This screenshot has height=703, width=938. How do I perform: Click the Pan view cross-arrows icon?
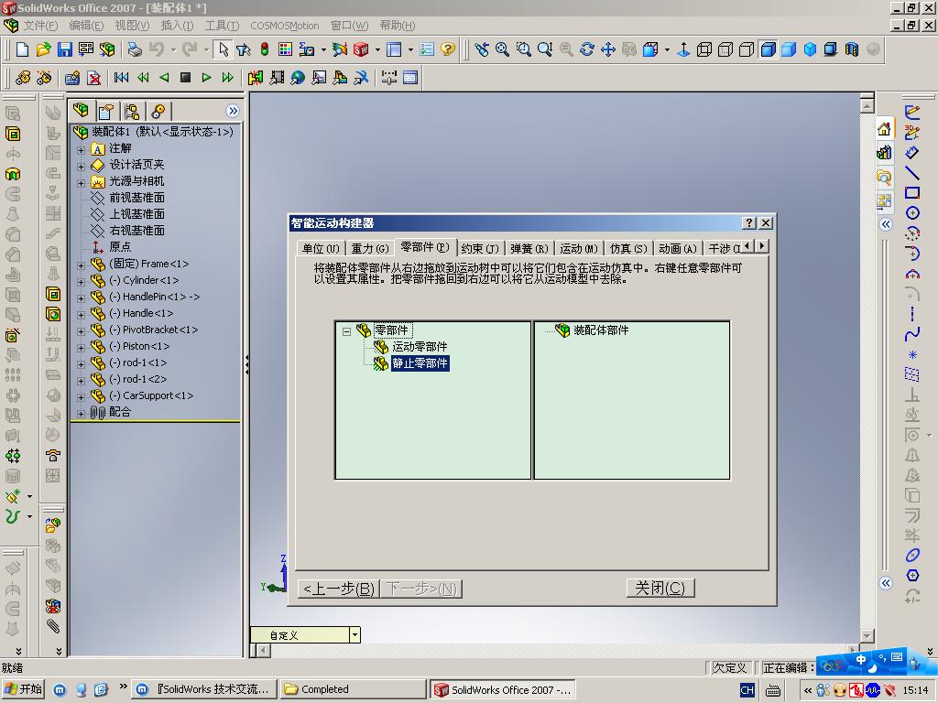(x=608, y=49)
